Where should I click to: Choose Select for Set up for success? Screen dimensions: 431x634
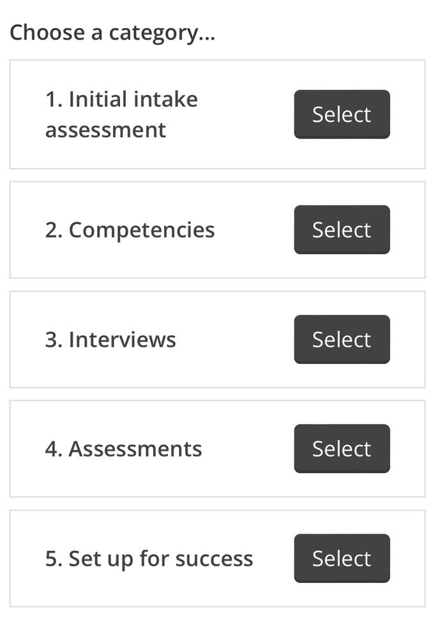coord(342,558)
